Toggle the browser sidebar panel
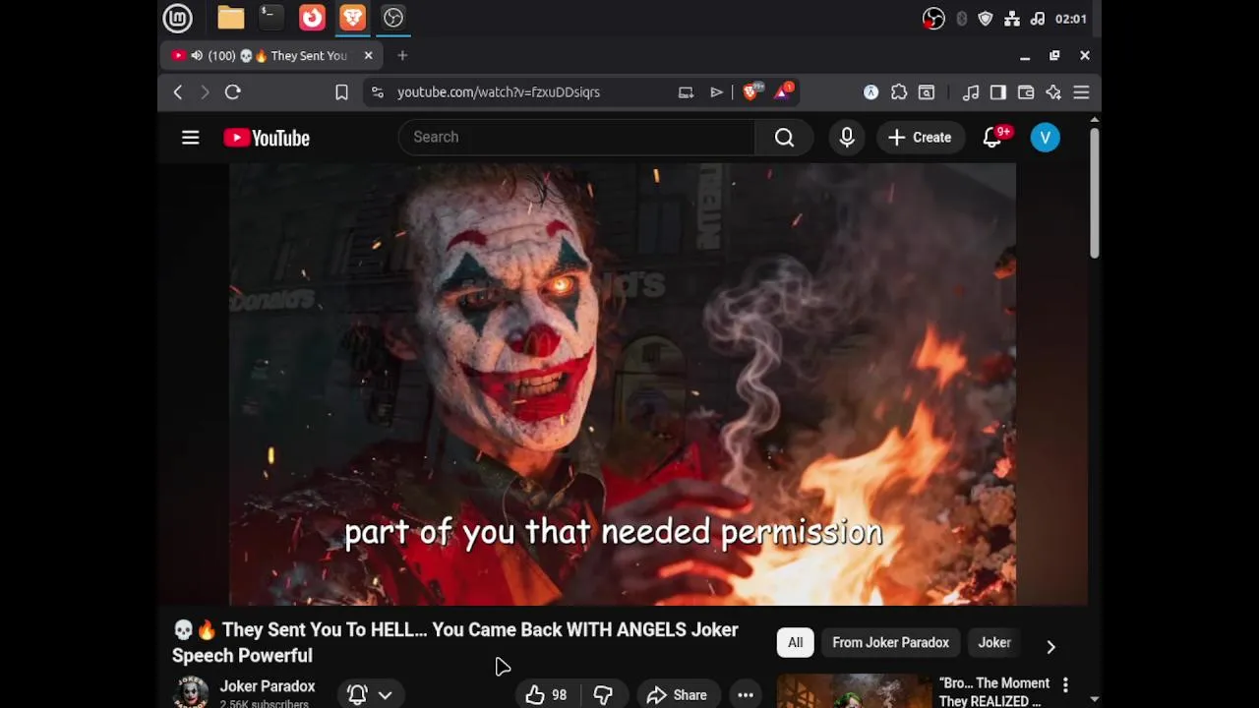 (998, 92)
